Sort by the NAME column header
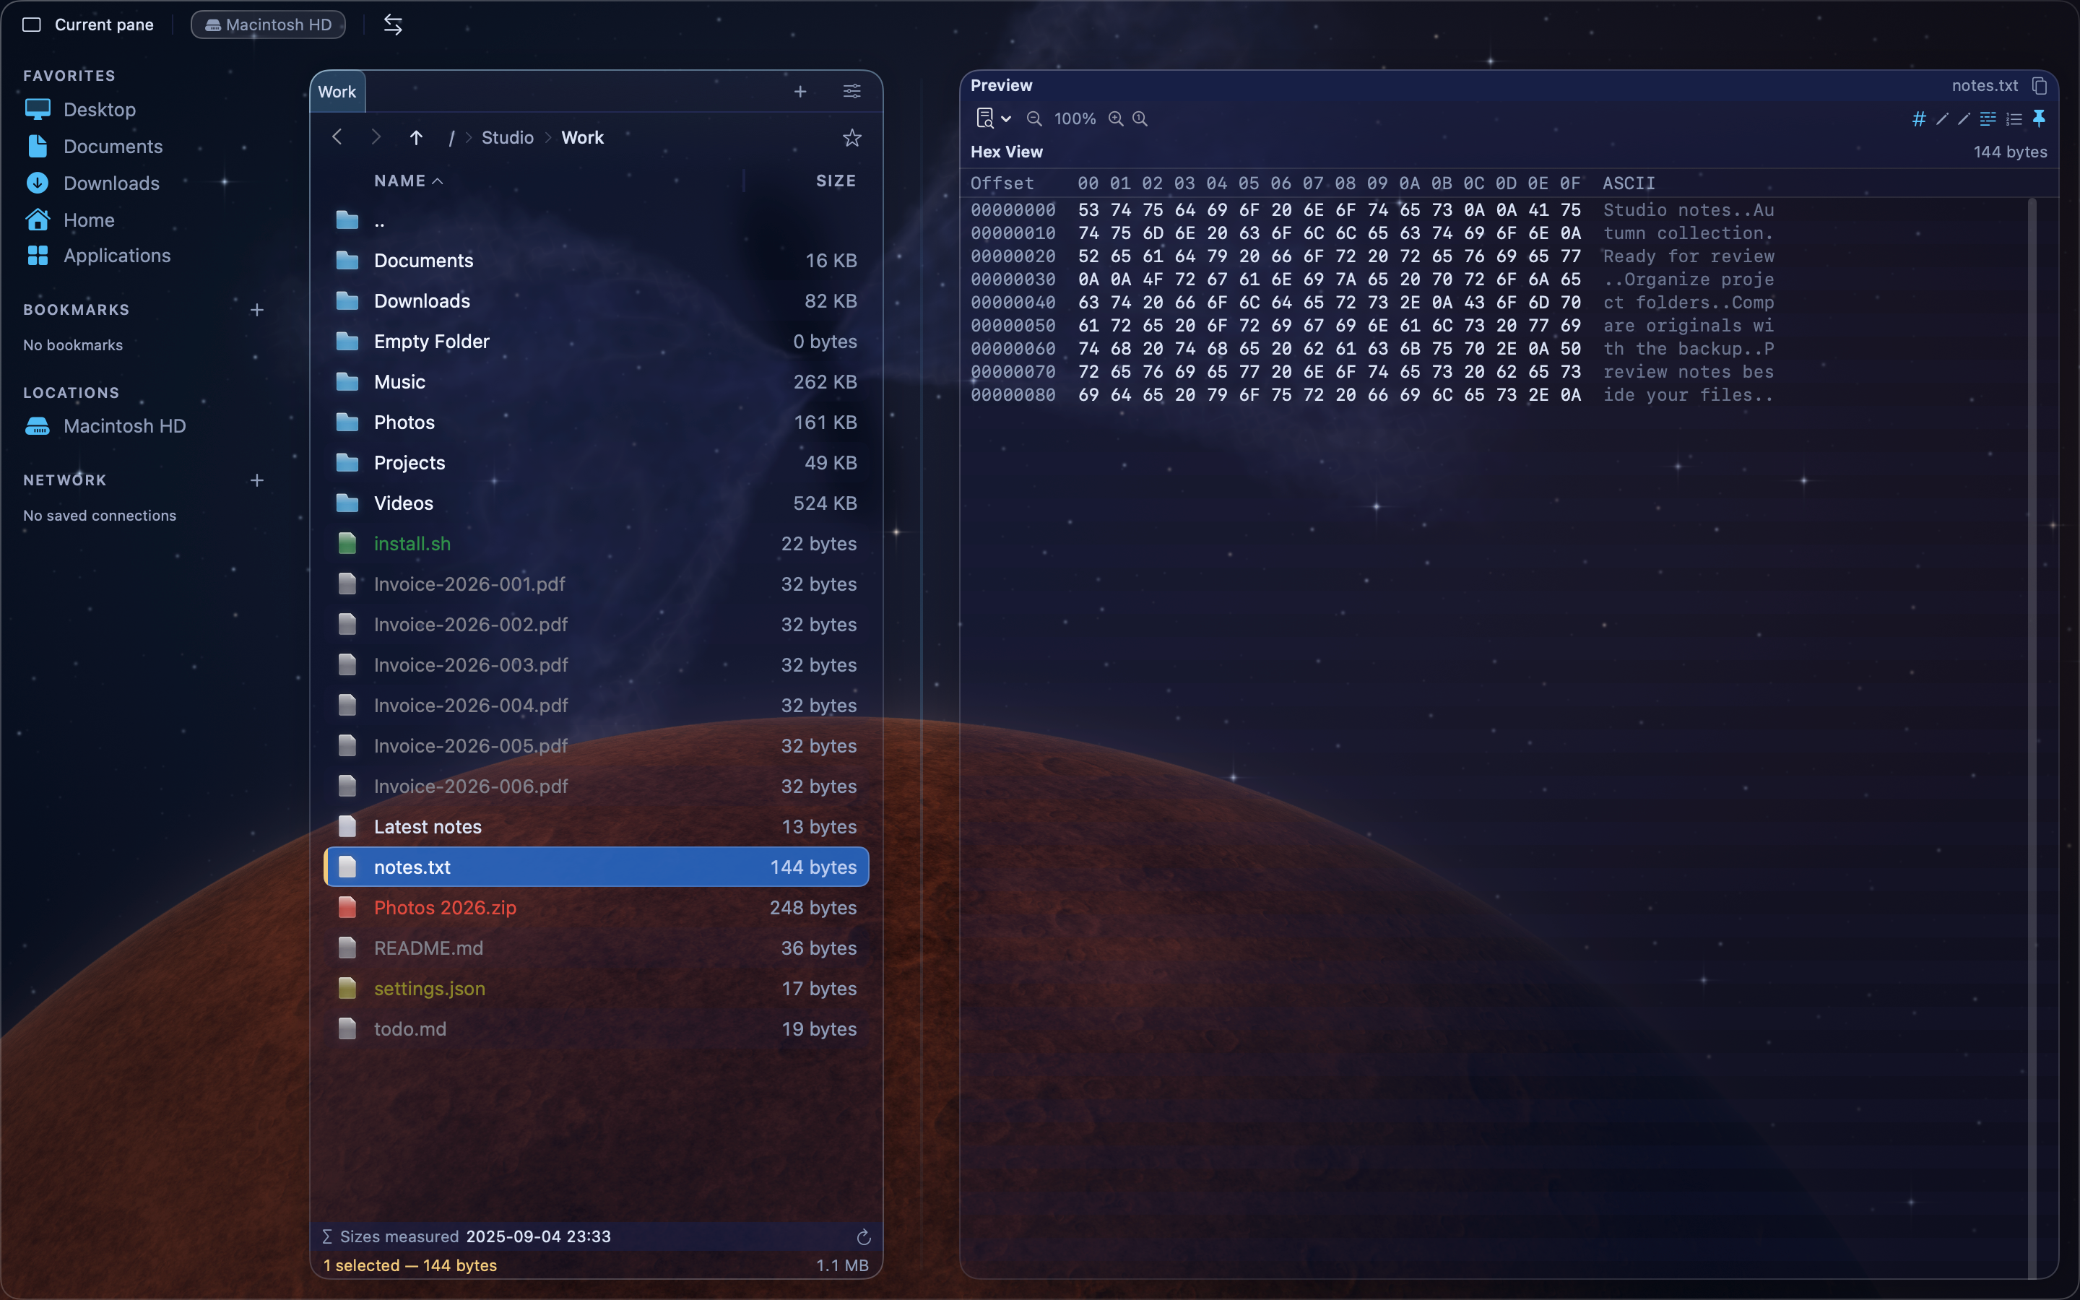This screenshot has width=2080, height=1300. (408, 181)
